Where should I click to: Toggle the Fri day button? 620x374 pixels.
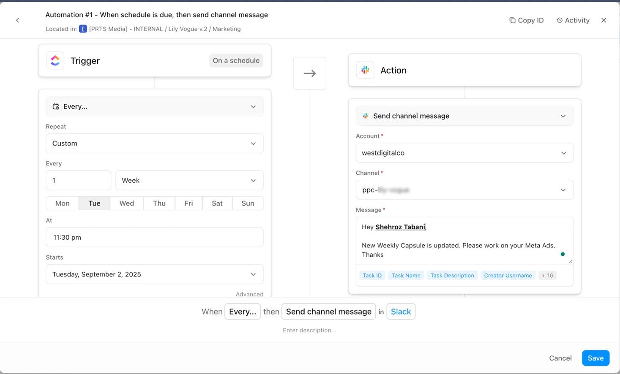pyautogui.click(x=189, y=203)
